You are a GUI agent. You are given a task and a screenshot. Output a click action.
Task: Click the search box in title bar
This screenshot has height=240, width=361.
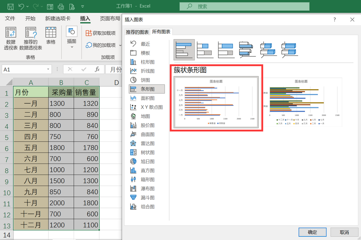pos(244,6)
